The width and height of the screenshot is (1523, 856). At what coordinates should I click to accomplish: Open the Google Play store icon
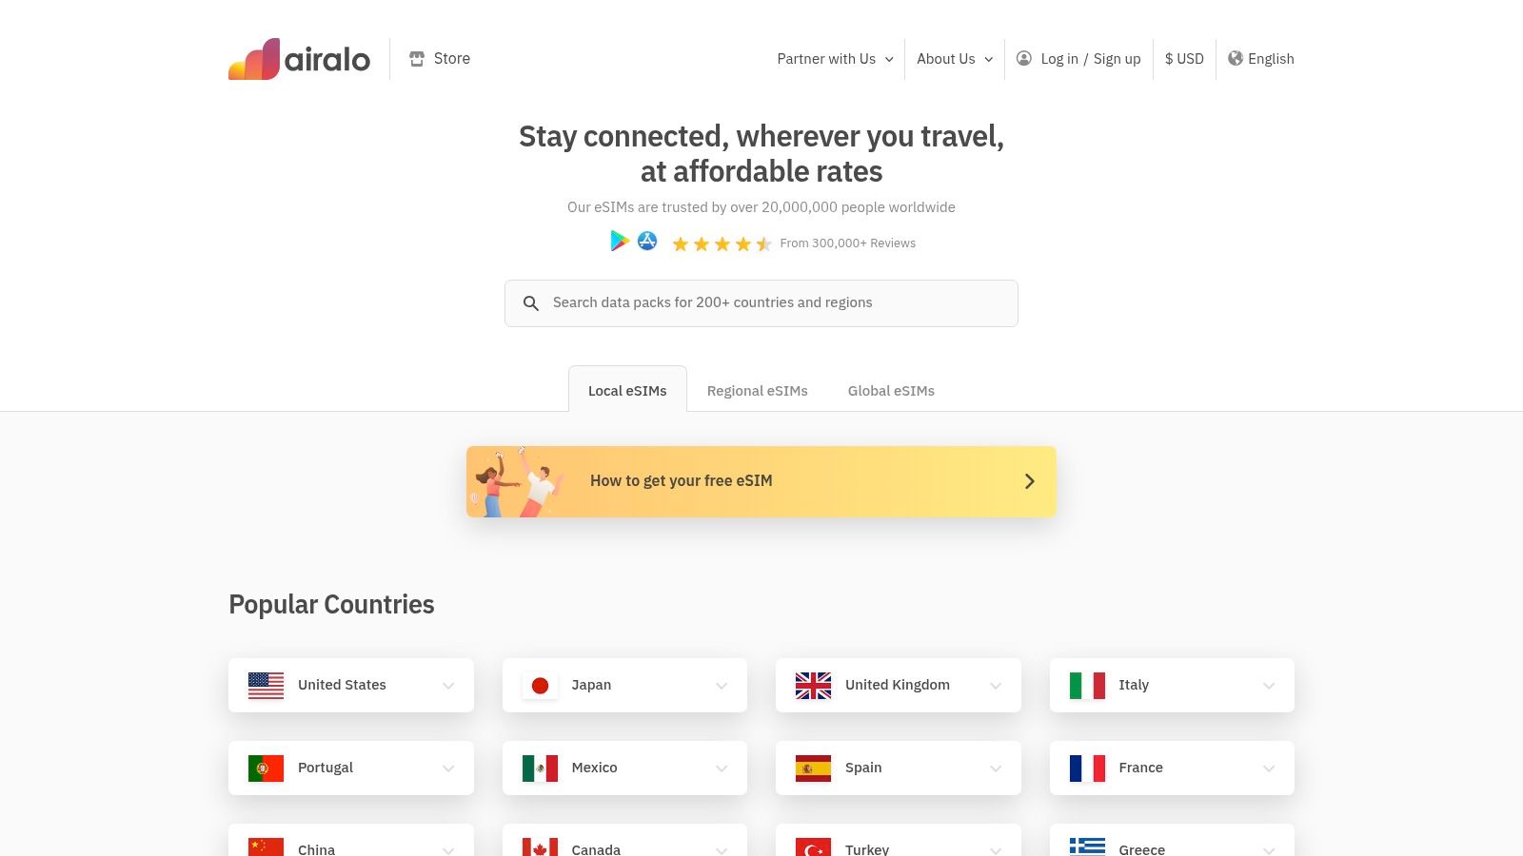[x=620, y=242]
